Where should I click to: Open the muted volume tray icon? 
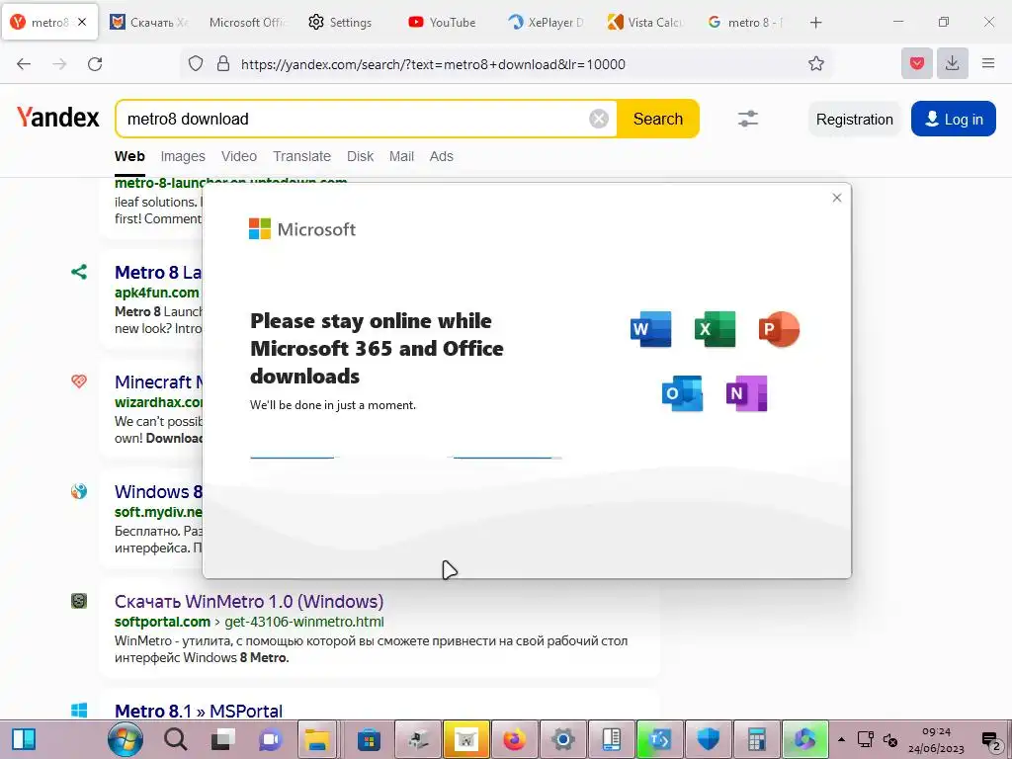point(890,739)
